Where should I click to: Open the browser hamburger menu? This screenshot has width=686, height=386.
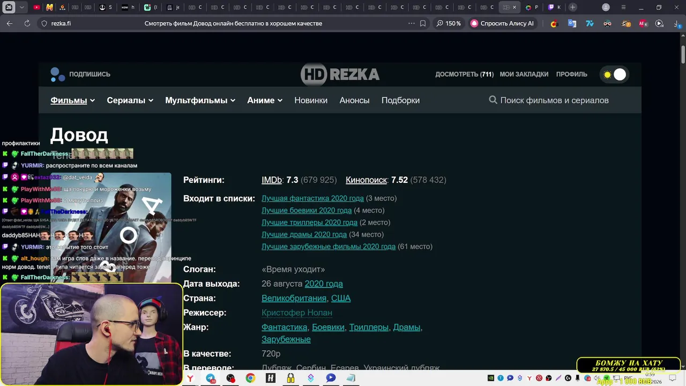623,8
